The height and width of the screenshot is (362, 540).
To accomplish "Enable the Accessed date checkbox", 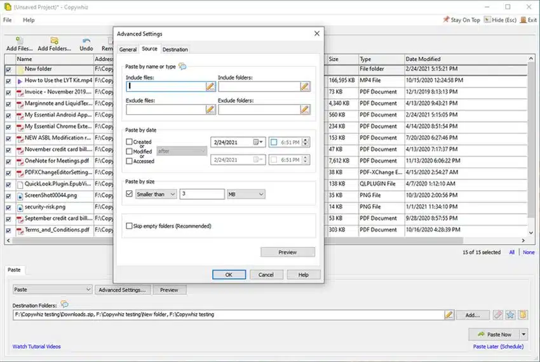I will [x=129, y=161].
